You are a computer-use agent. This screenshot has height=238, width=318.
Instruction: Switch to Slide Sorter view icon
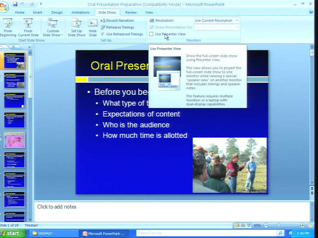pos(243,225)
